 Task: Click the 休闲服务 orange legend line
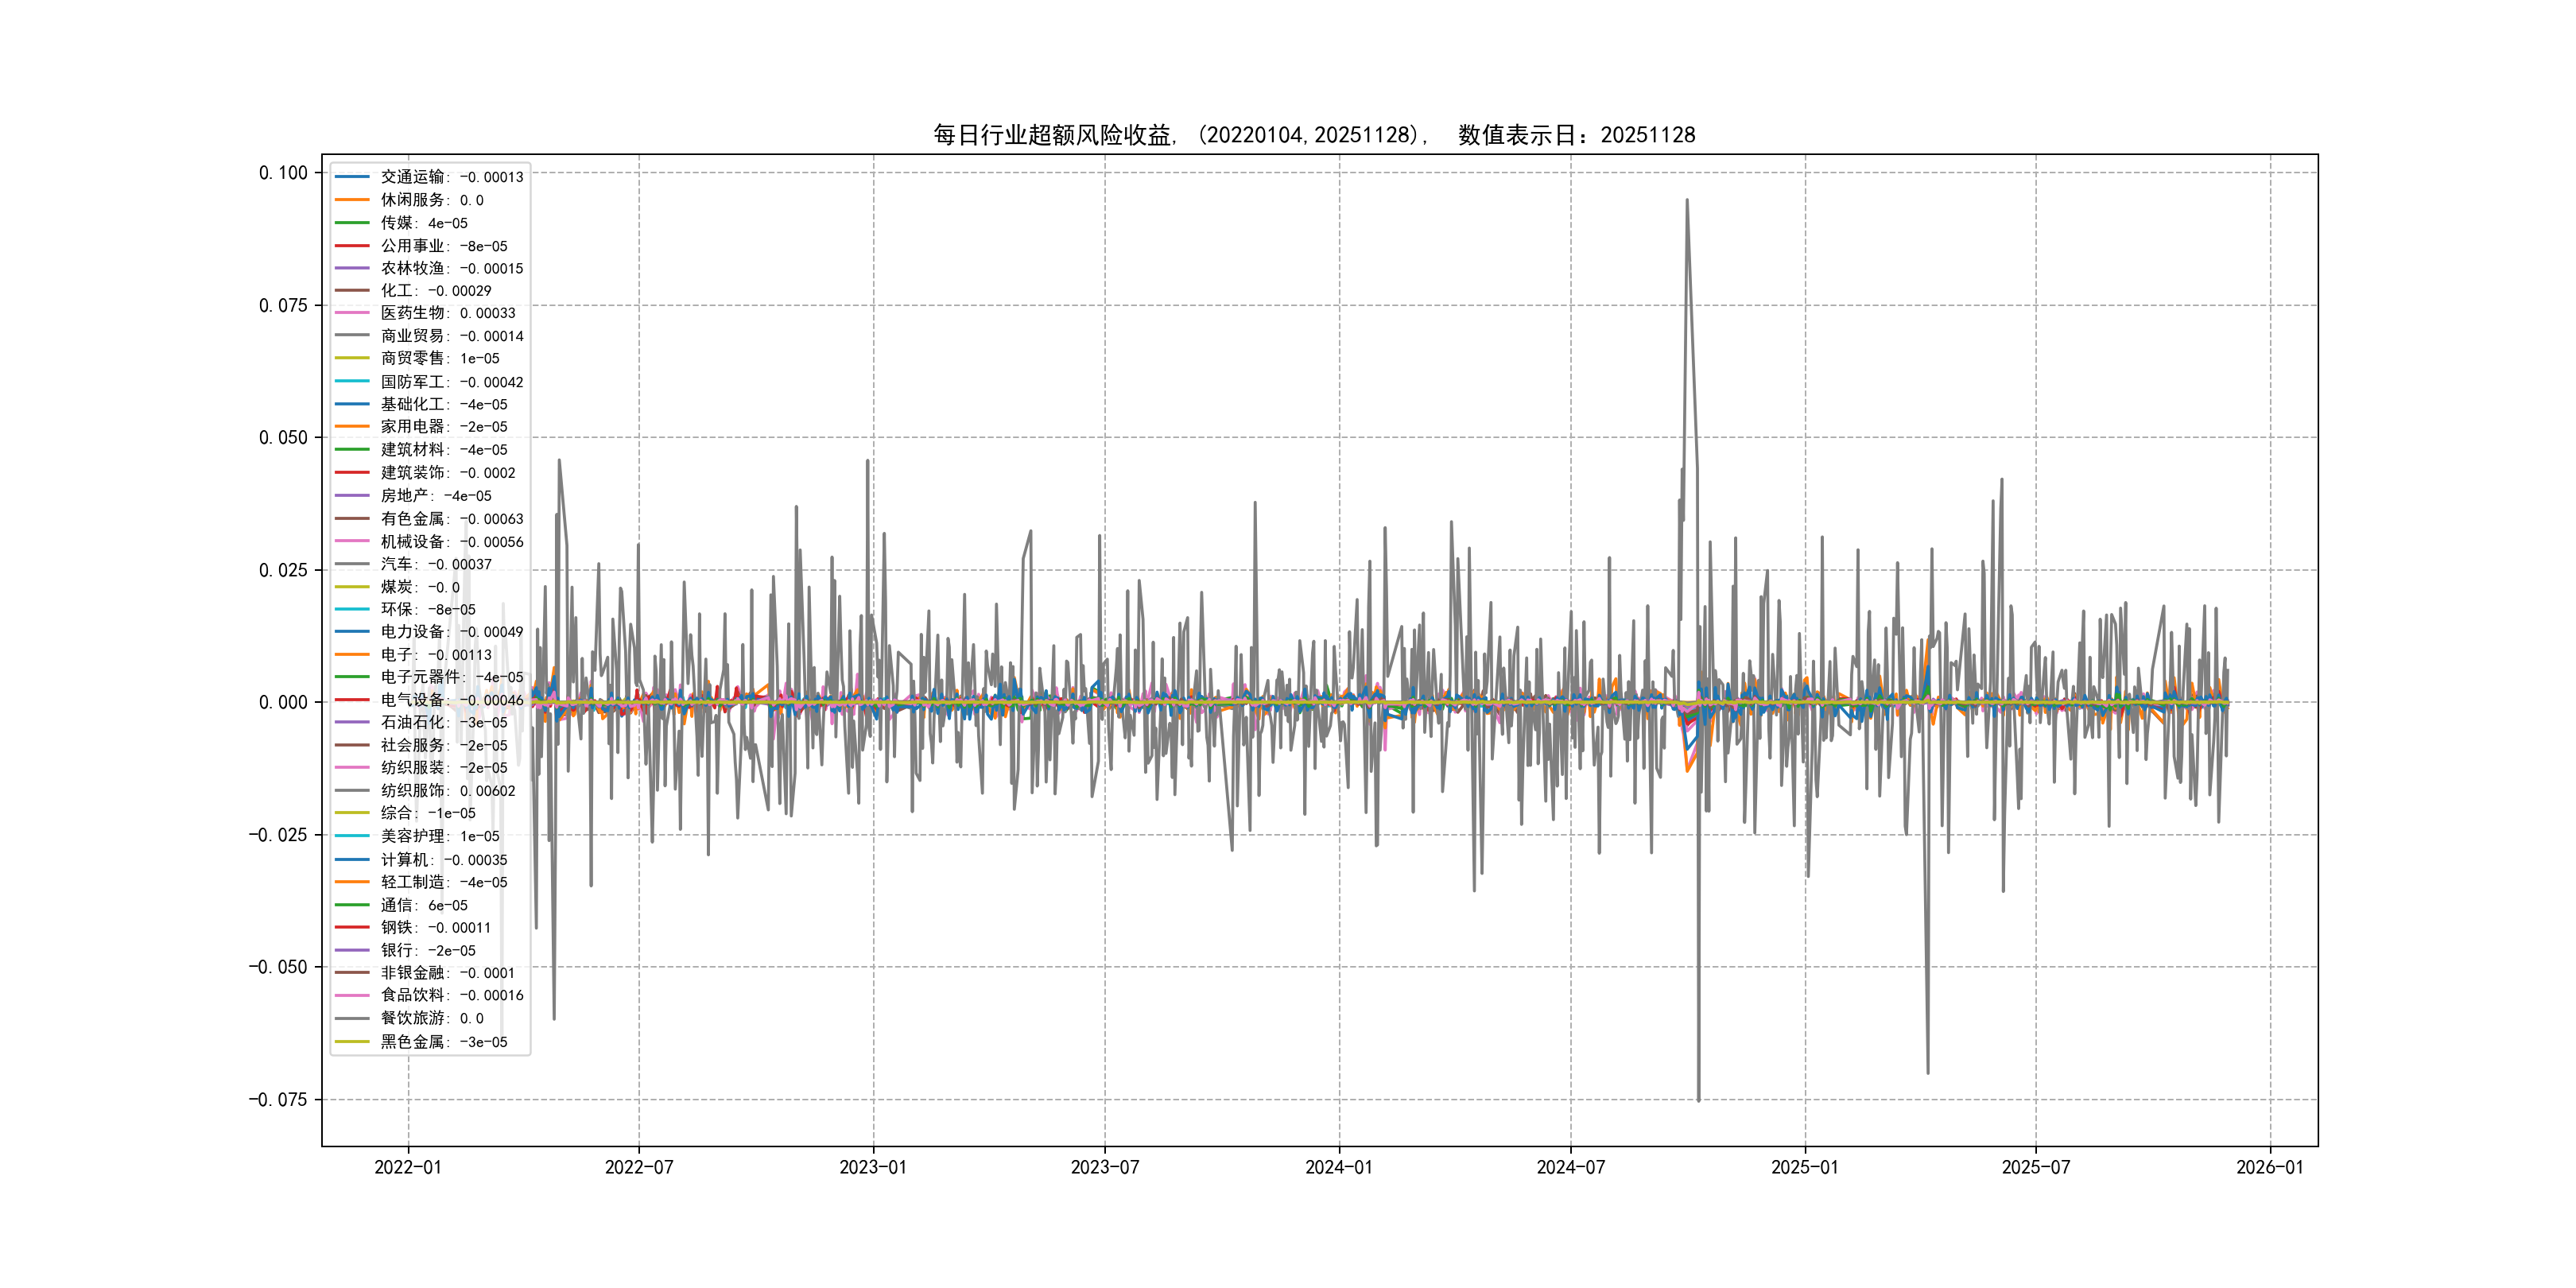coord(352,200)
